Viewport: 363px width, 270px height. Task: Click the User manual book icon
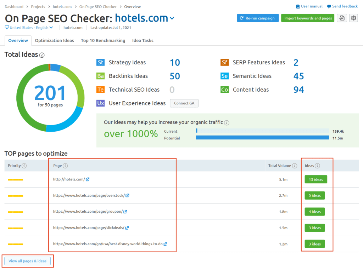click(x=298, y=6)
